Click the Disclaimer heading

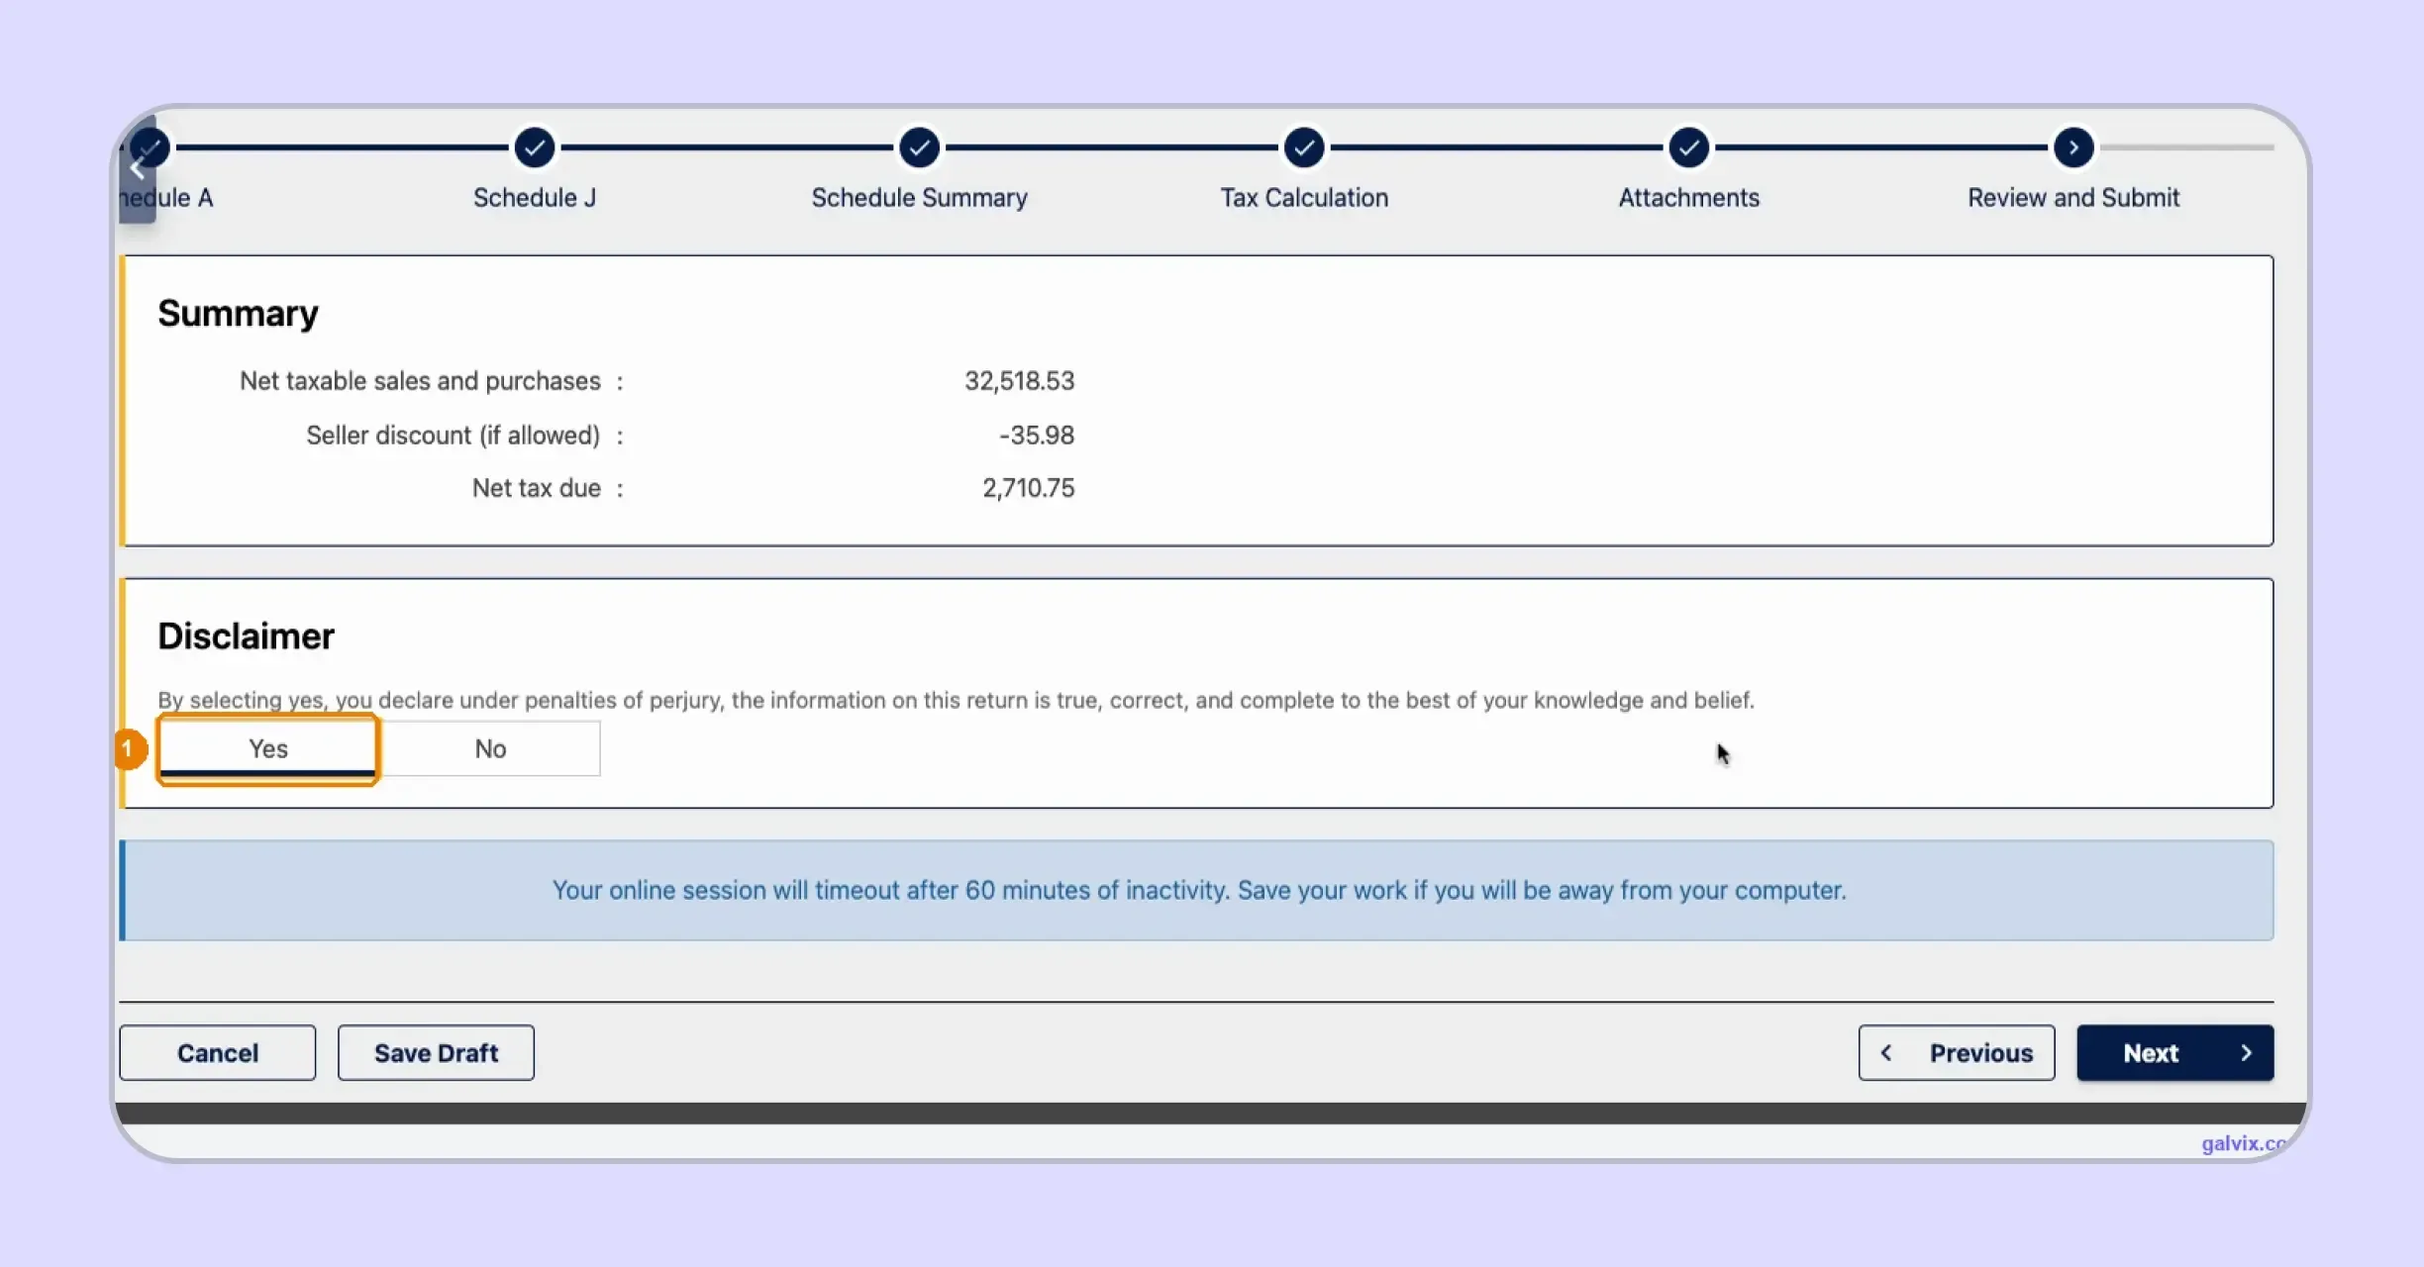click(x=246, y=636)
